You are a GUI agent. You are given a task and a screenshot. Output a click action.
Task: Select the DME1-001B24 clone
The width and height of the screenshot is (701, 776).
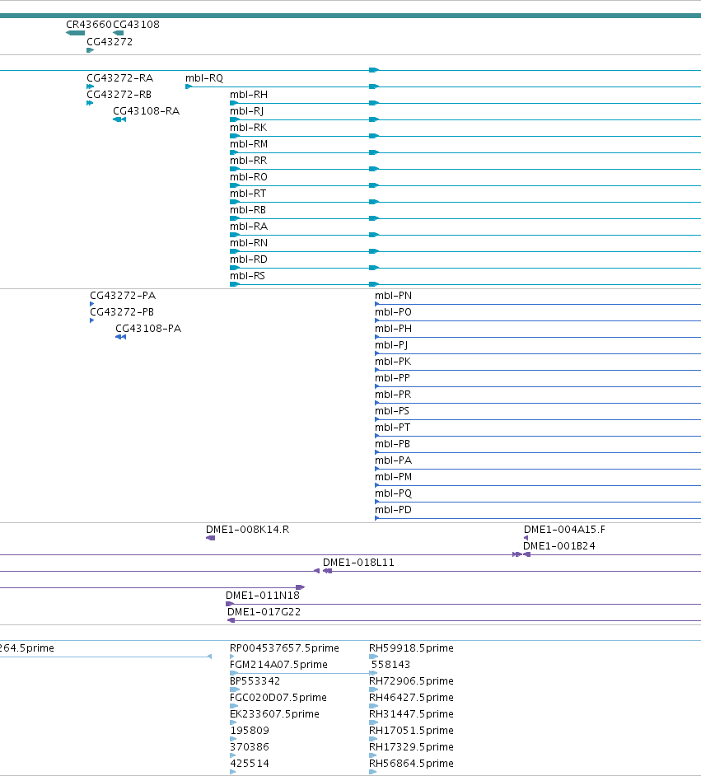(x=559, y=546)
